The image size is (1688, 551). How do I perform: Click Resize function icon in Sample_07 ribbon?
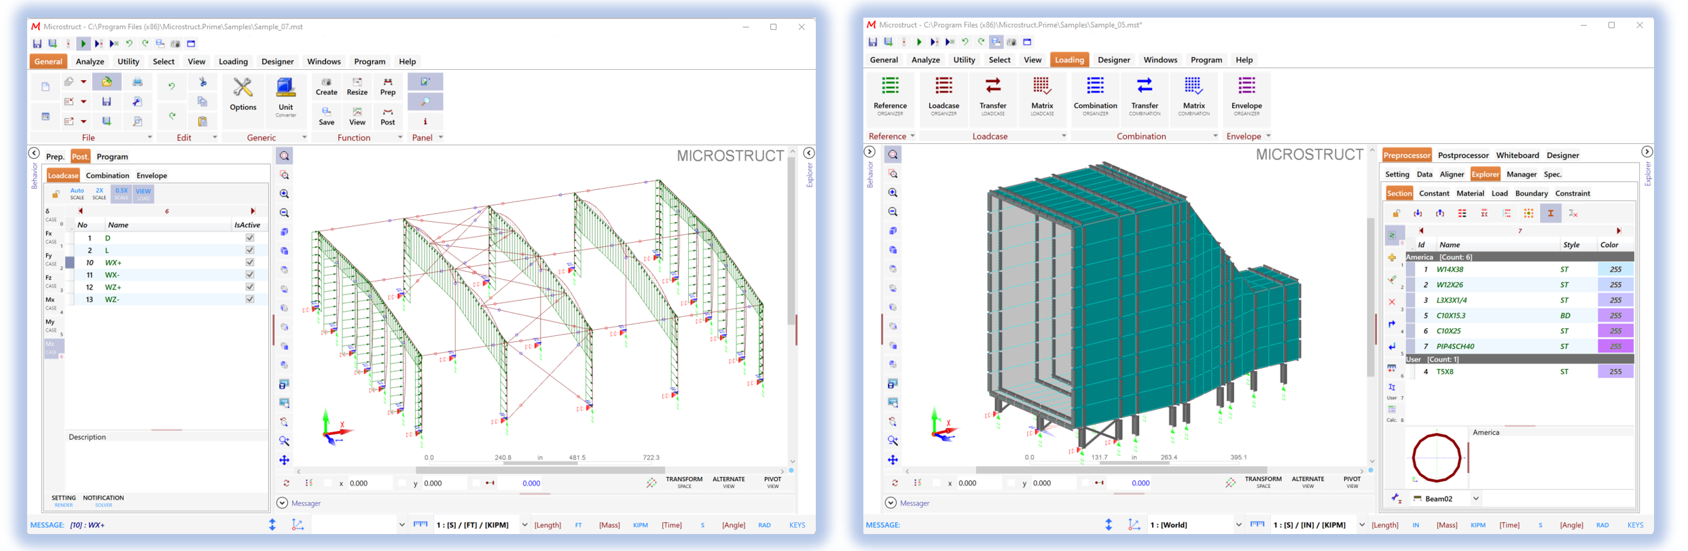coord(357,87)
